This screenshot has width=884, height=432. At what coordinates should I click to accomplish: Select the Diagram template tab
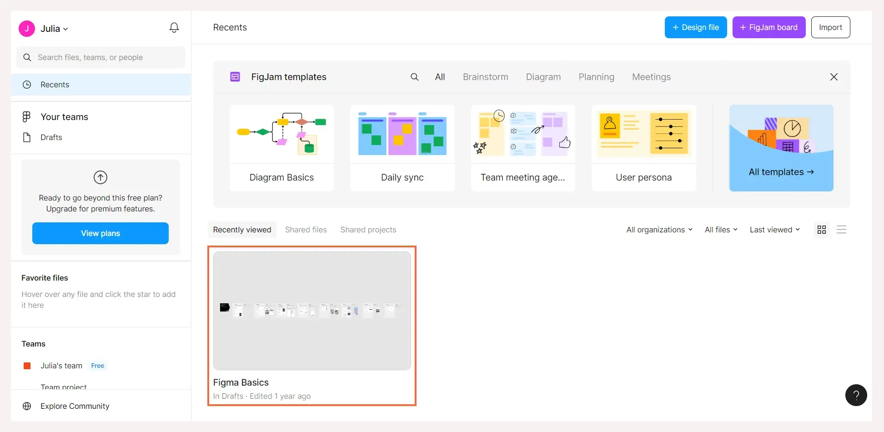point(543,77)
